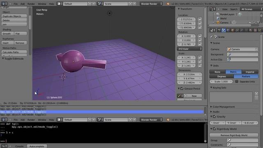Add new screen layout beside top Default field
Screen dimensions: 263x148
pyautogui.click(x=90, y=4)
